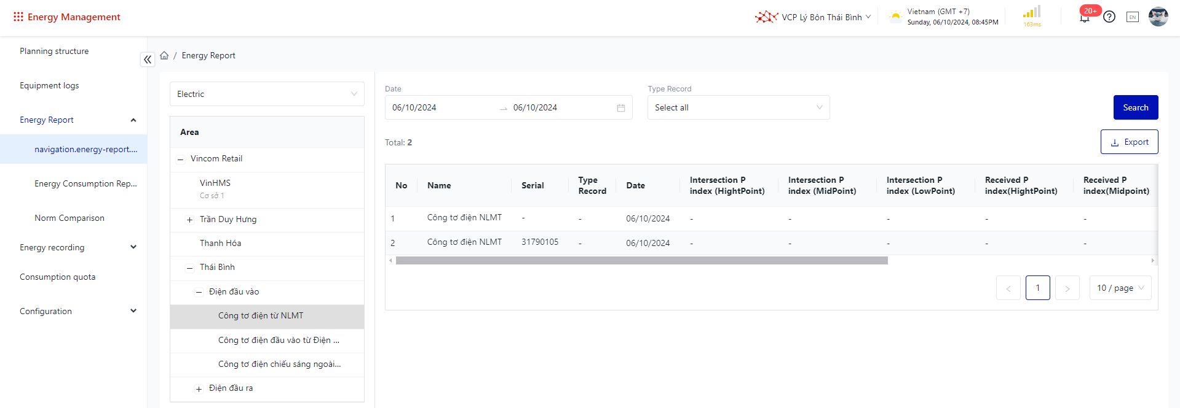This screenshot has width=1180, height=408.
Task: Open the app grid menu icon
Action: [18, 17]
